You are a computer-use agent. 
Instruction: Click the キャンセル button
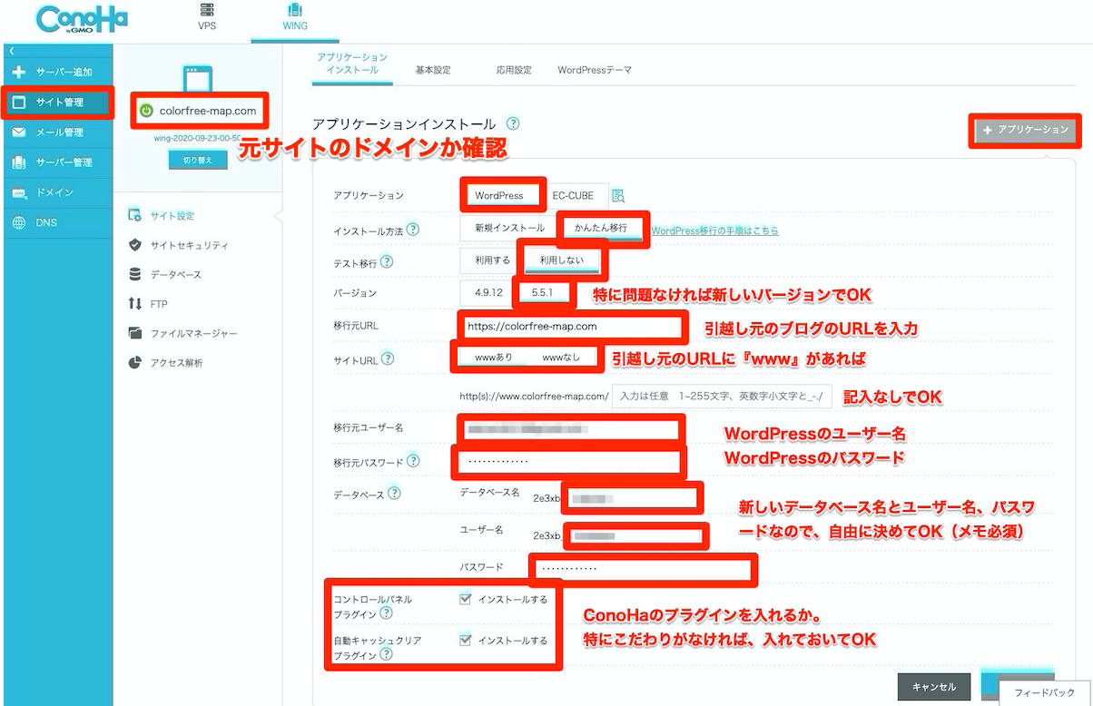point(934,687)
